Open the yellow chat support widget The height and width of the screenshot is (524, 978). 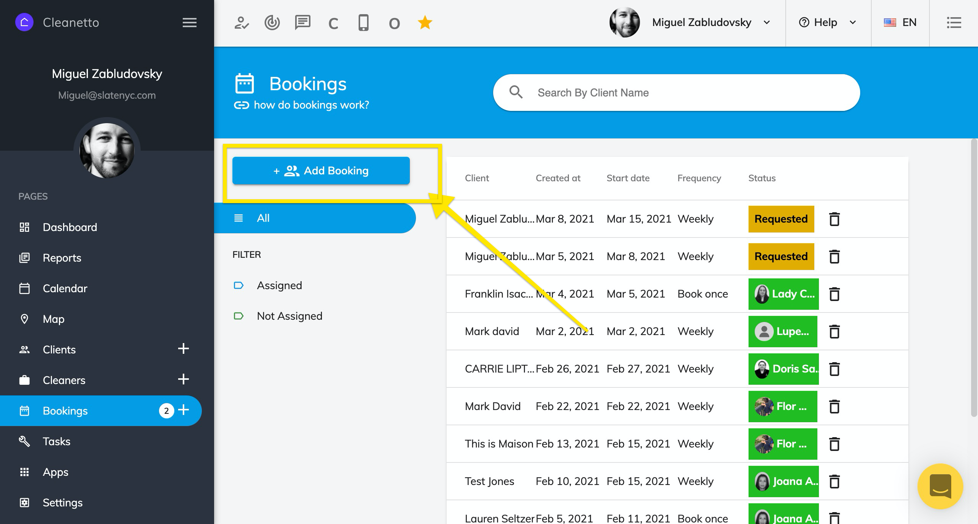click(x=940, y=486)
